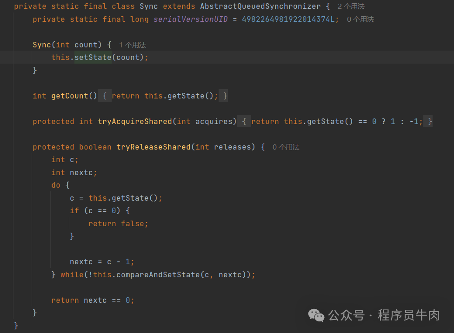Click the 'return false;' statement

tap(118, 223)
